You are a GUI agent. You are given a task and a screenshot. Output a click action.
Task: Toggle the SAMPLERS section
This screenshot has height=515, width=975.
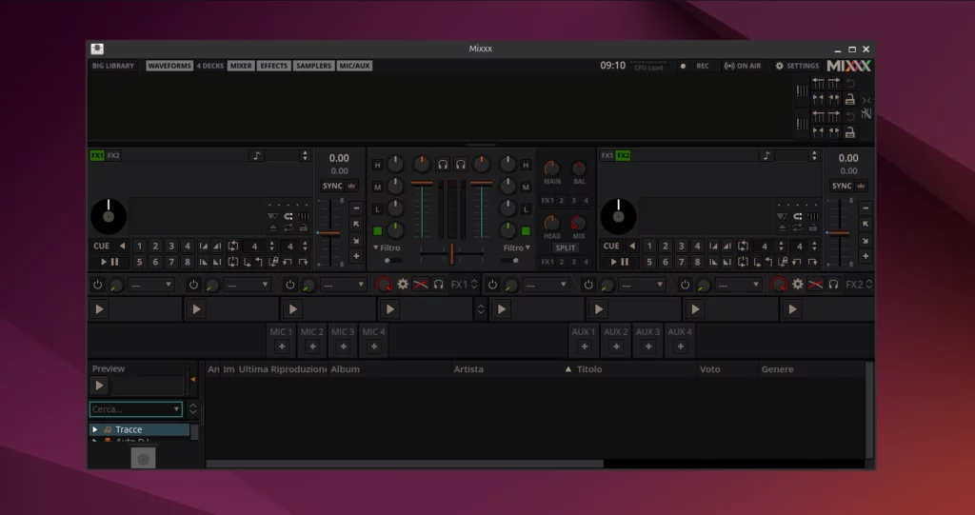point(313,66)
